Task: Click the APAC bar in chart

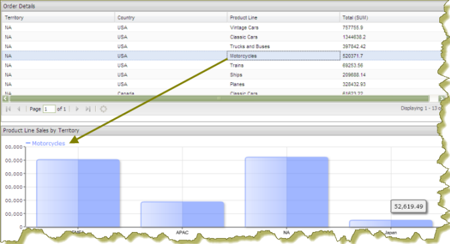Action: pos(182,215)
